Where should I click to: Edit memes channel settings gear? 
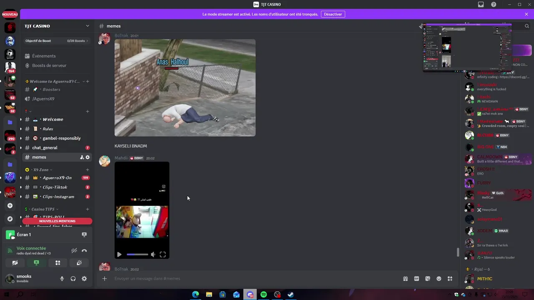(88, 157)
